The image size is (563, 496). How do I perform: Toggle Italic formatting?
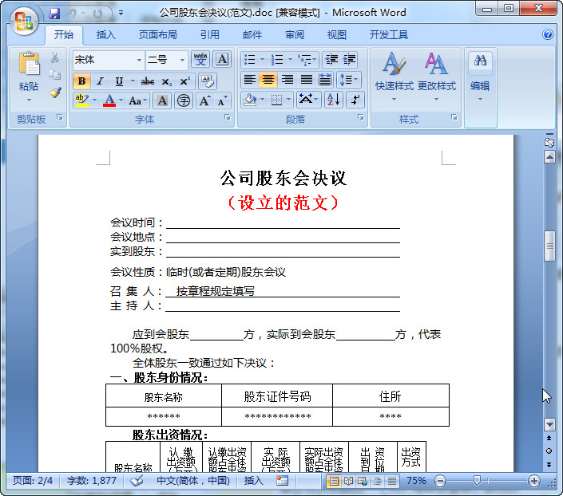(100, 81)
